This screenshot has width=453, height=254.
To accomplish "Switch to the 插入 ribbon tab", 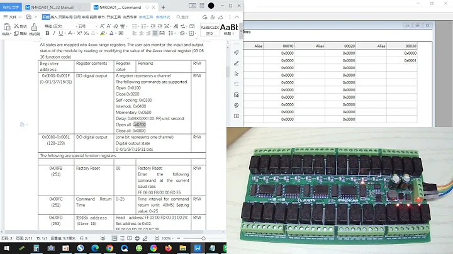I will (x=54, y=17).
